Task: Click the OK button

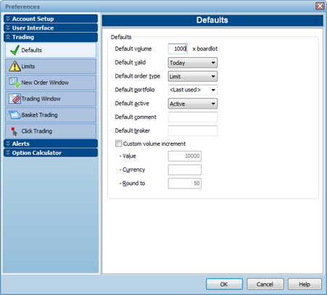Action: point(224,284)
